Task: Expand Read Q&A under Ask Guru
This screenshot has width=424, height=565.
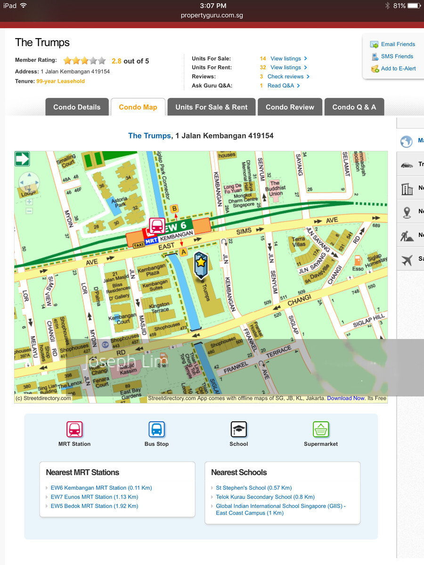Action: [x=284, y=85]
